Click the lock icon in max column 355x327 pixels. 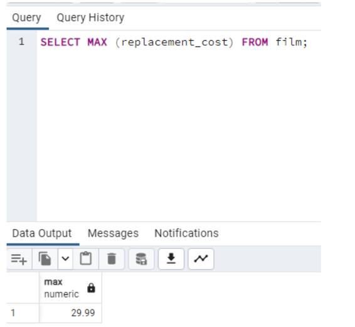point(91,288)
